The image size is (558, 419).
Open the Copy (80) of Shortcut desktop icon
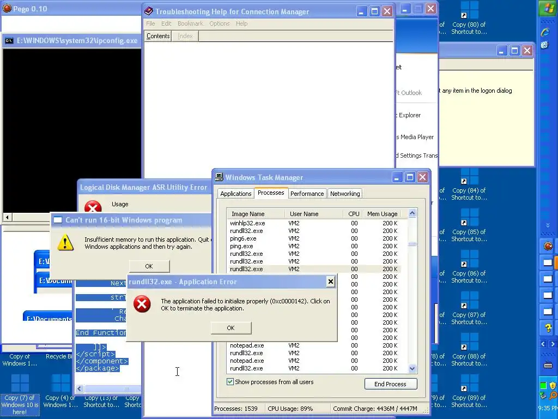(469, 18)
